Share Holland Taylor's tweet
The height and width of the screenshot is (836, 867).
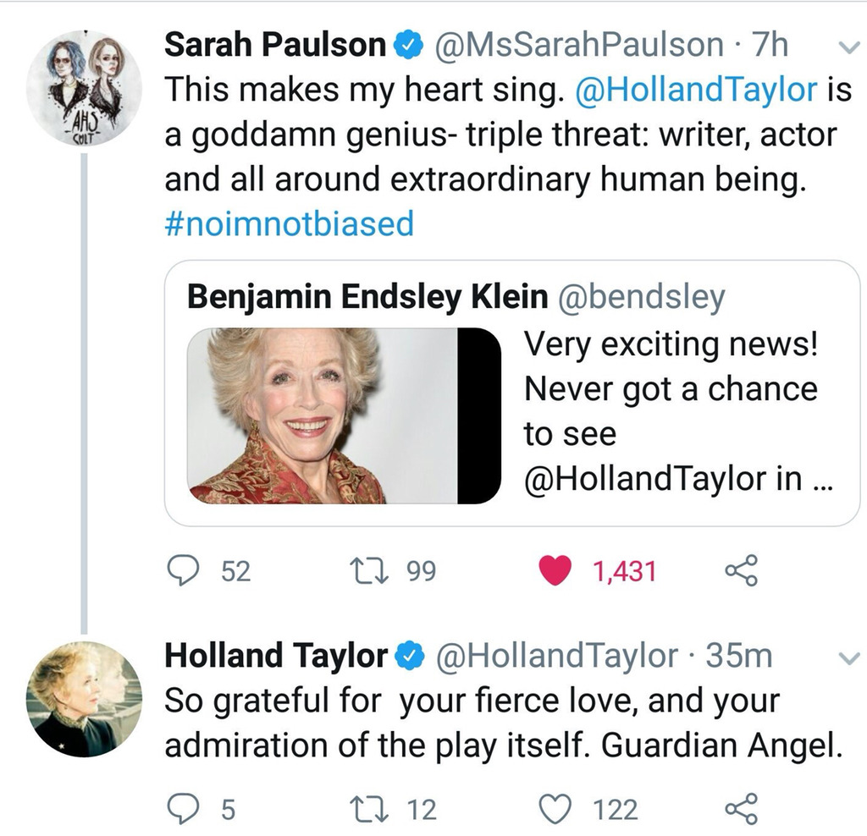(742, 811)
